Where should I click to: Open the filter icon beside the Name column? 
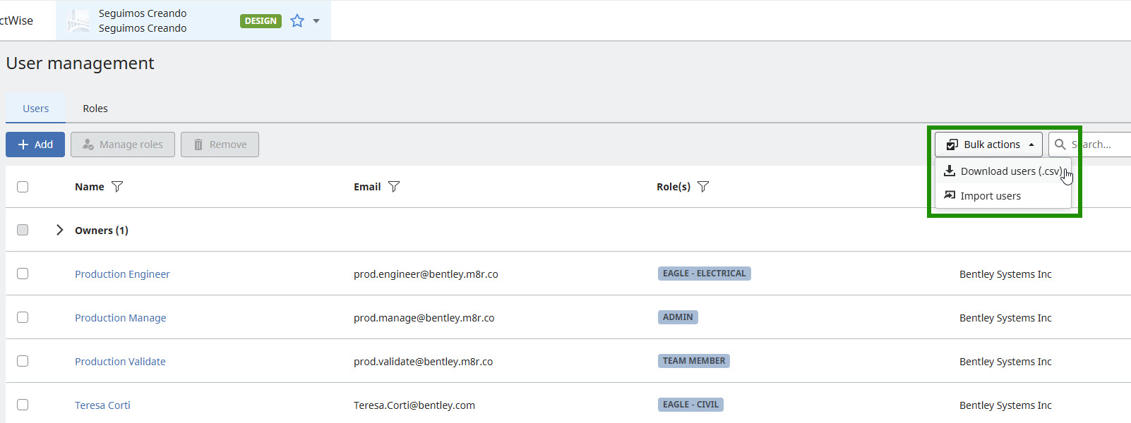117,187
